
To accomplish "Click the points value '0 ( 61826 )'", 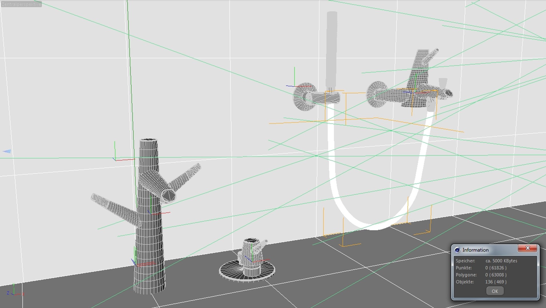I will point(496,268).
